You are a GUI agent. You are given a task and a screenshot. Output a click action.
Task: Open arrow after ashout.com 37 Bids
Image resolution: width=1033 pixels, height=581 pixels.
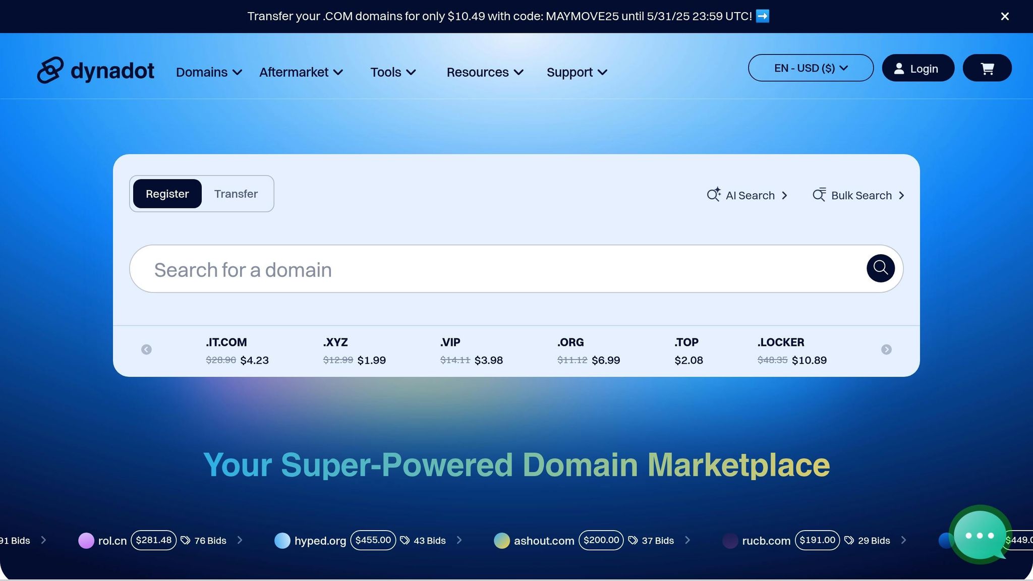687,540
